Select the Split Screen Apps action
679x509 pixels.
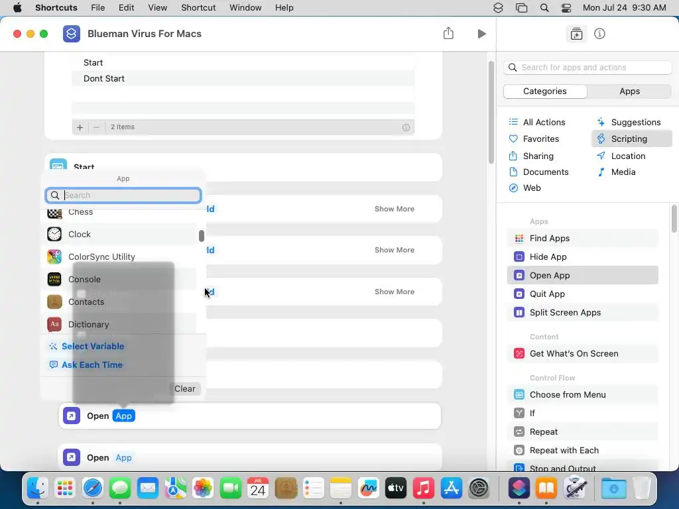pos(582,313)
